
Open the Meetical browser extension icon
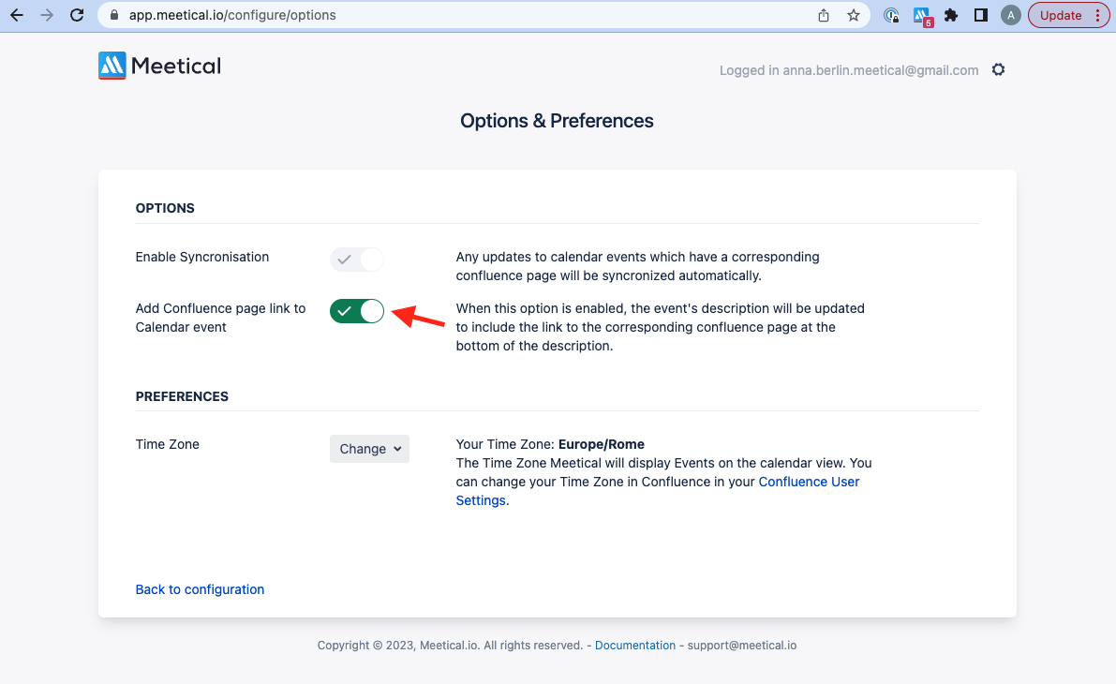(x=922, y=16)
